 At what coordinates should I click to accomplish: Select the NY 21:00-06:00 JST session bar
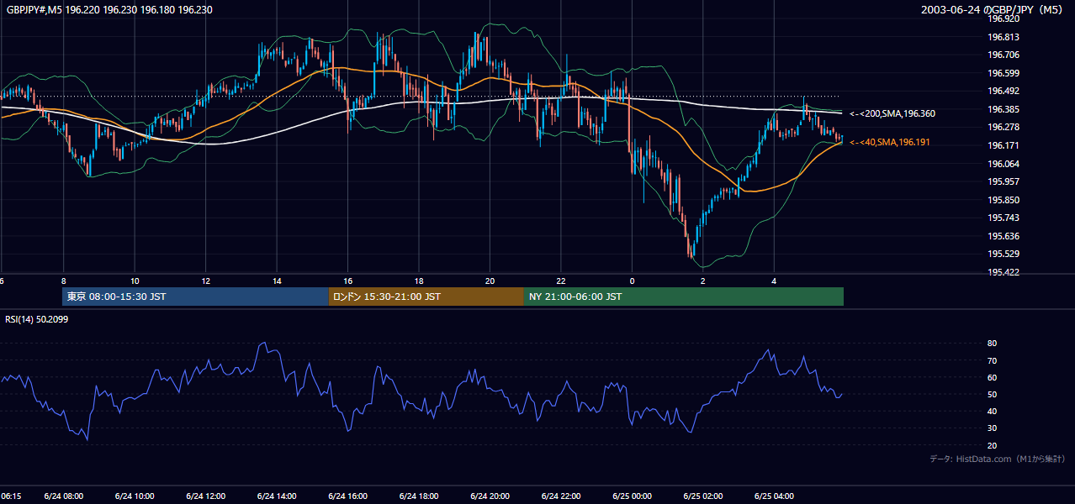pyautogui.click(x=684, y=297)
